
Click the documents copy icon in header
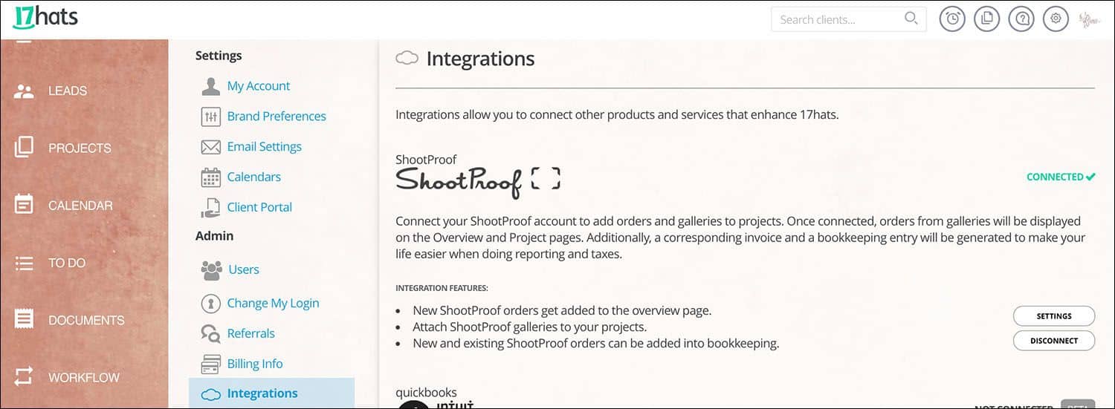tap(986, 19)
